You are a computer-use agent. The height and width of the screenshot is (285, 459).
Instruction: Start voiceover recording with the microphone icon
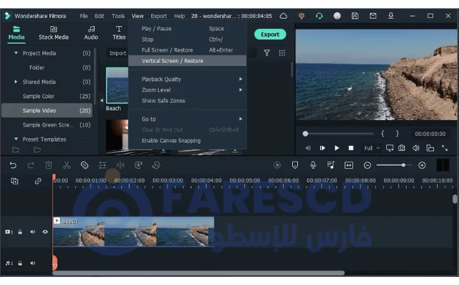pos(313,165)
